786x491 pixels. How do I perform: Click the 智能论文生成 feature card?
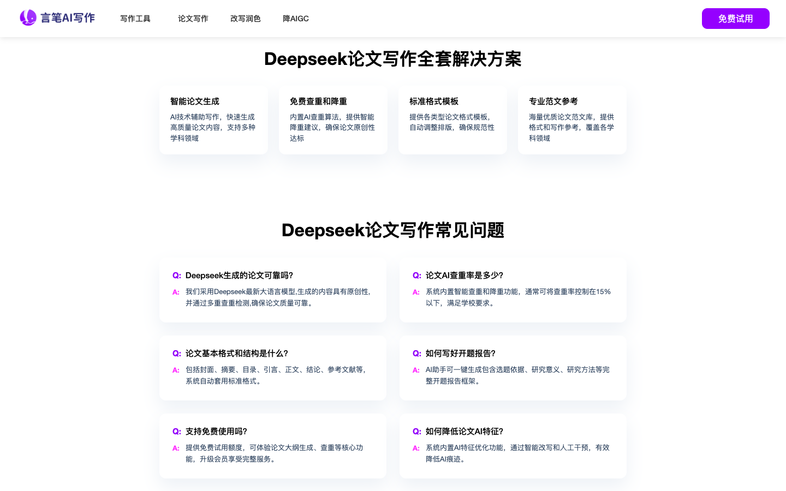tap(213, 119)
